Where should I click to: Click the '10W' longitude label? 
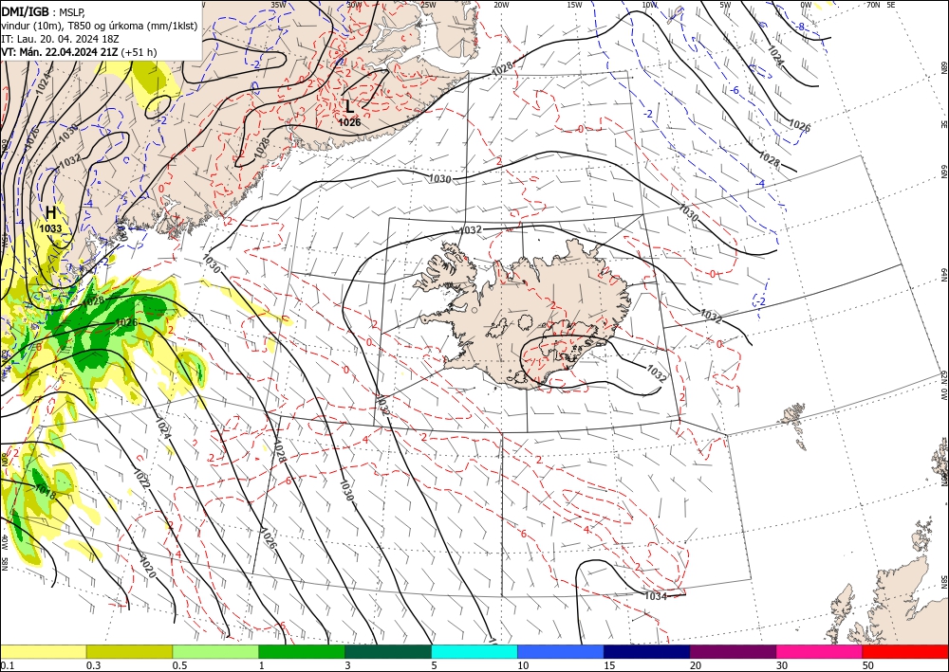649,5
